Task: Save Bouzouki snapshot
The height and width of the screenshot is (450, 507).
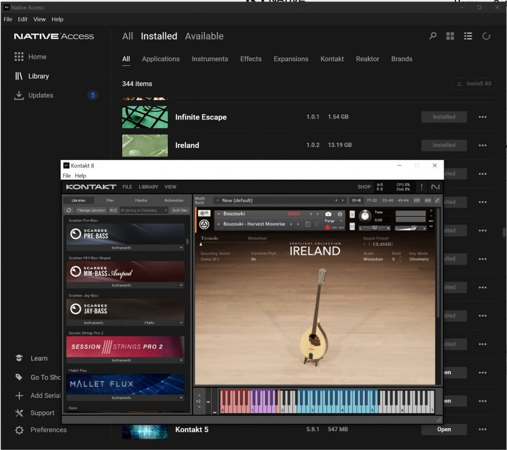Action: 308,224
